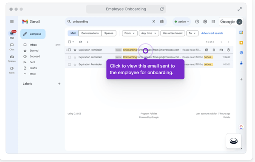Open Spaces from the left rail

12,59
